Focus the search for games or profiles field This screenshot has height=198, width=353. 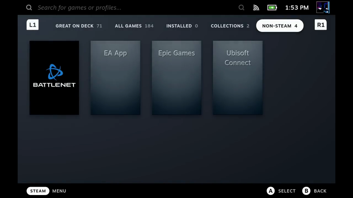click(x=79, y=7)
